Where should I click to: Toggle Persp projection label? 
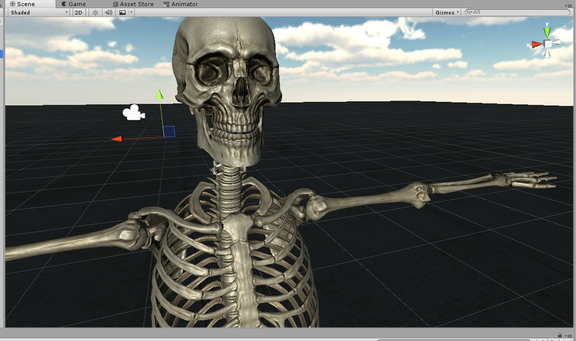coord(547,69)
